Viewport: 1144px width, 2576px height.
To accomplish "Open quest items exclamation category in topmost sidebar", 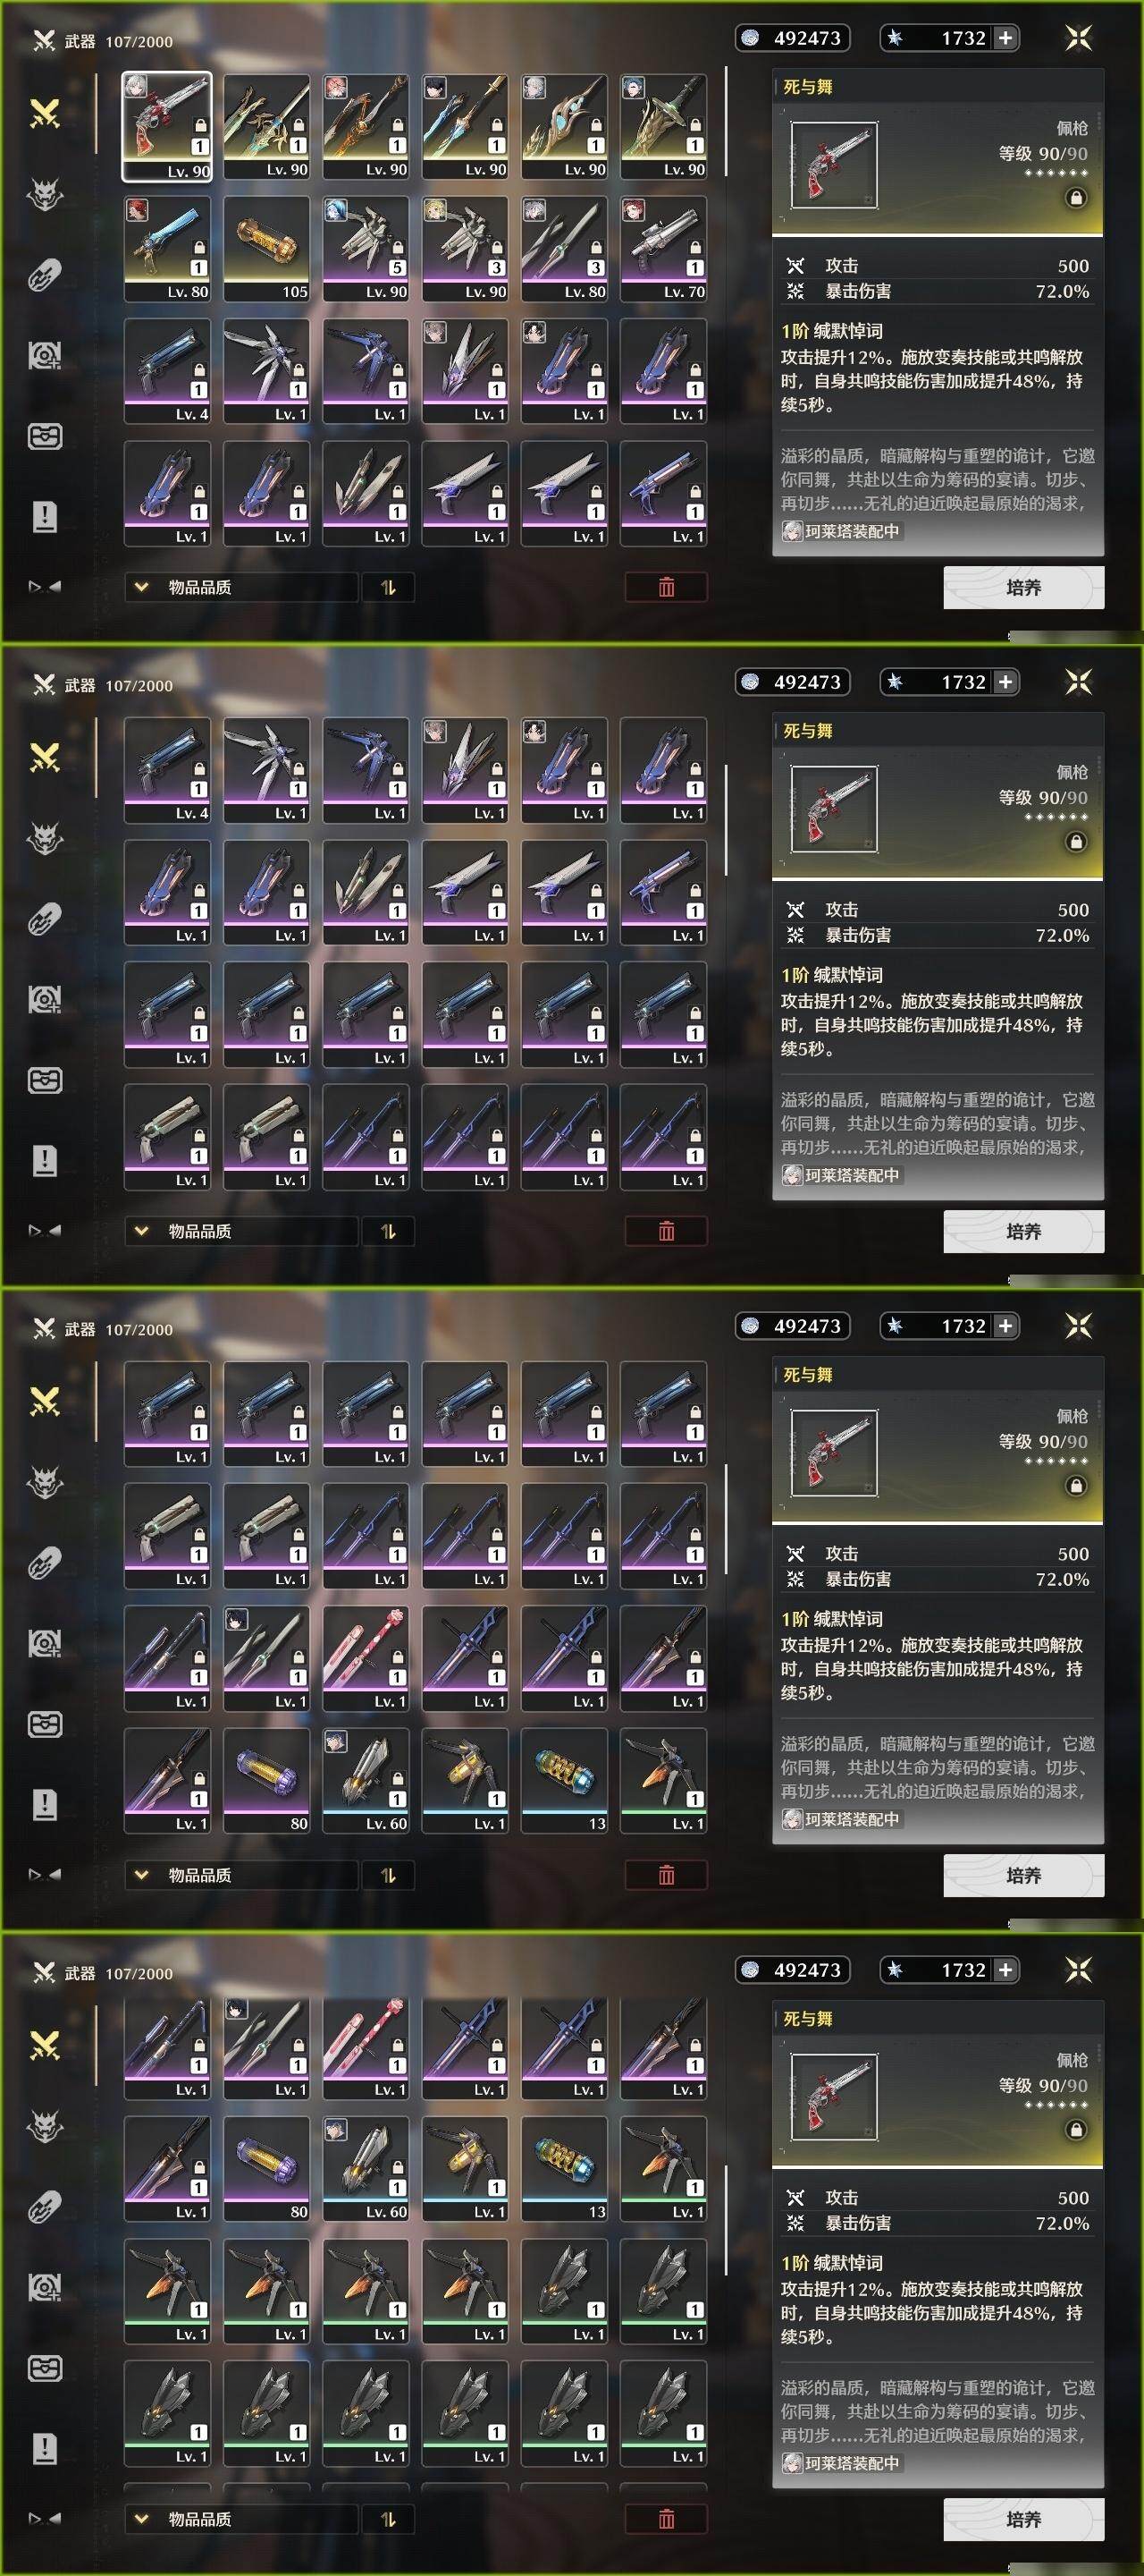I will pos(45,516).
